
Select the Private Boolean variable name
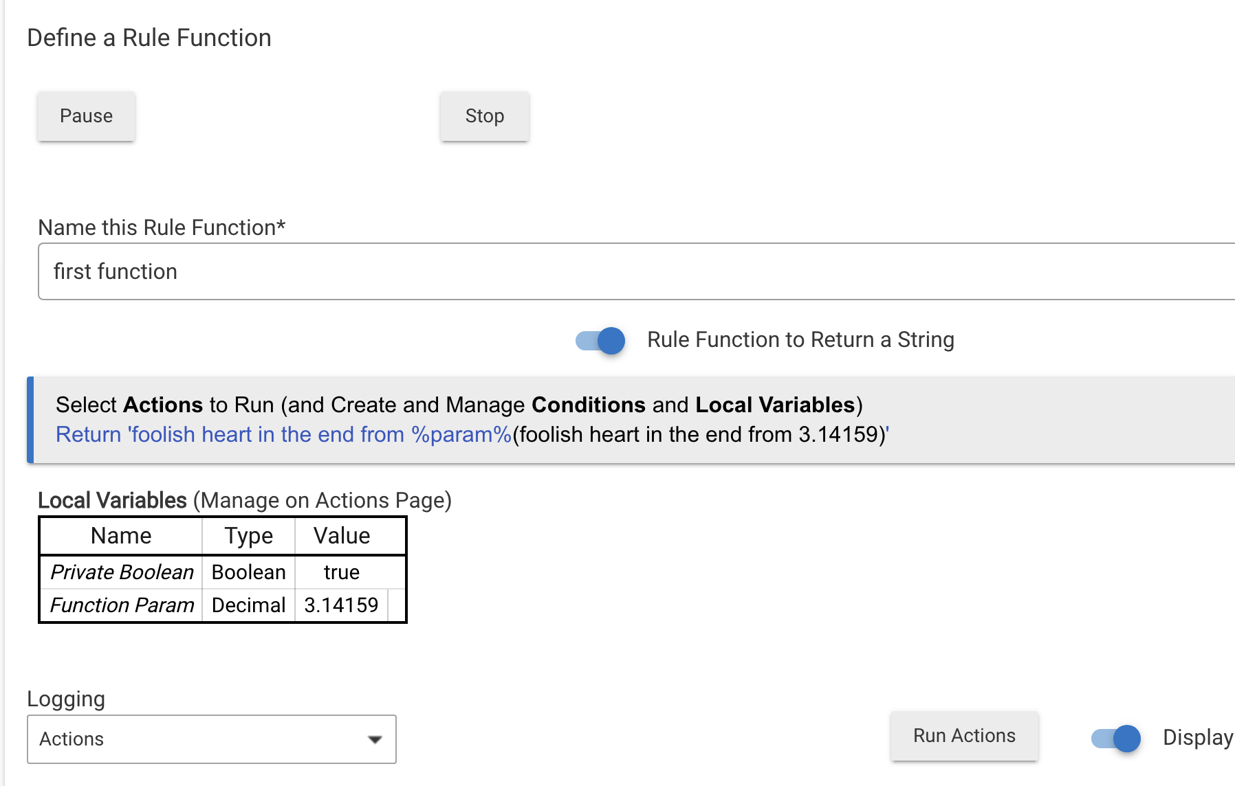122,572
